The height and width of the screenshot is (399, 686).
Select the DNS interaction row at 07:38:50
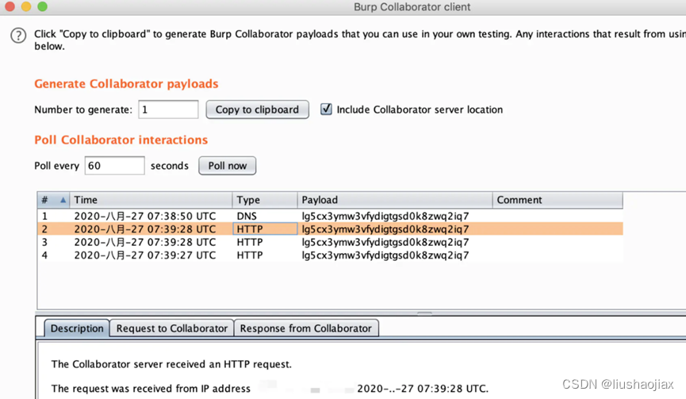point(331,216)
